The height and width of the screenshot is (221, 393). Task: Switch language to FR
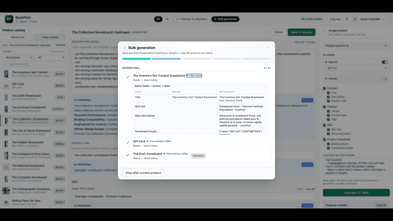coord(167,19)
